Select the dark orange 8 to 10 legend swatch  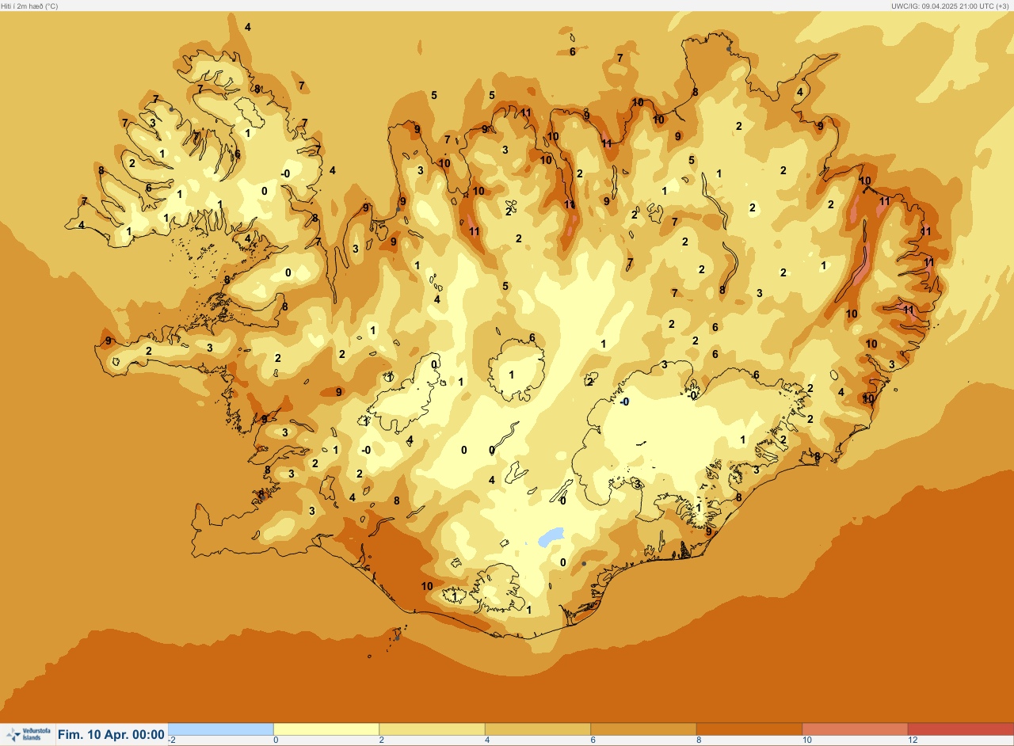pyautogui.click(x=749, y=729)
